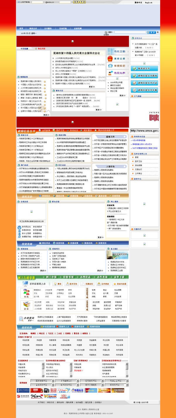Screen dimensions: 176x418
Task: Click the 市民 people icon
Action: point(26,293)
